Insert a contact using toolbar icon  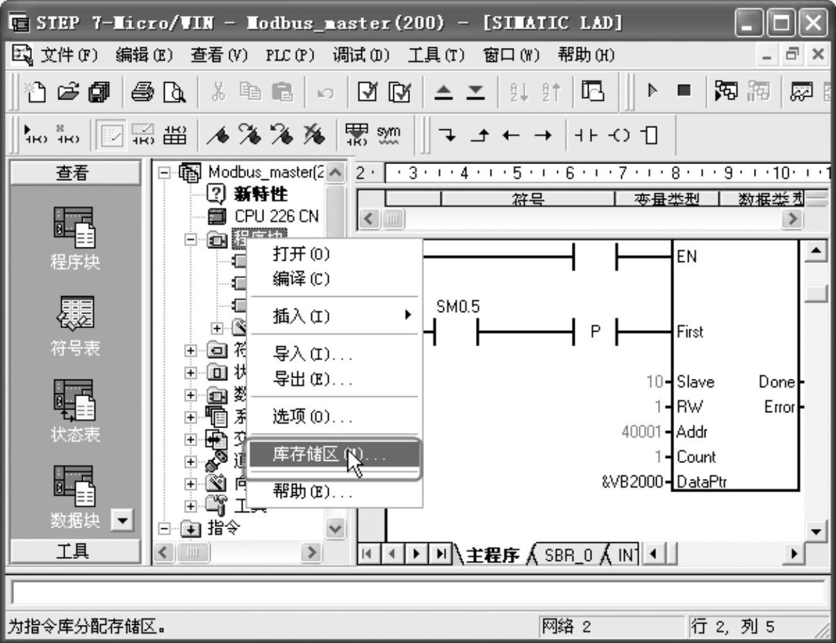pyautogui.click(x=586, y=135)
